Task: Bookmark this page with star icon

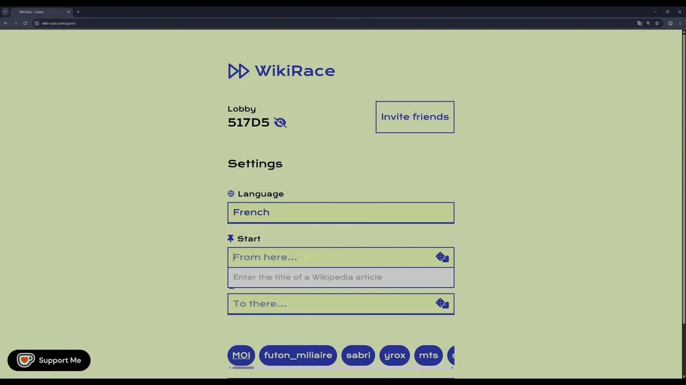Action: point(657,23)
